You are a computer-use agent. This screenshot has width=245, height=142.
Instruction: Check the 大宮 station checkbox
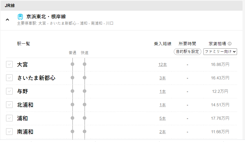pos(9,64)
